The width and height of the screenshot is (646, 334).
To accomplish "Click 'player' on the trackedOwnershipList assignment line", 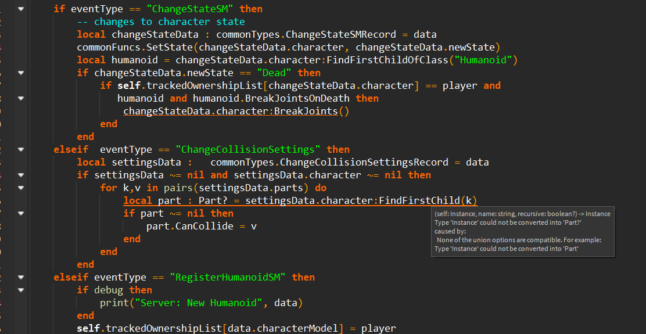I will coord(379,328).
